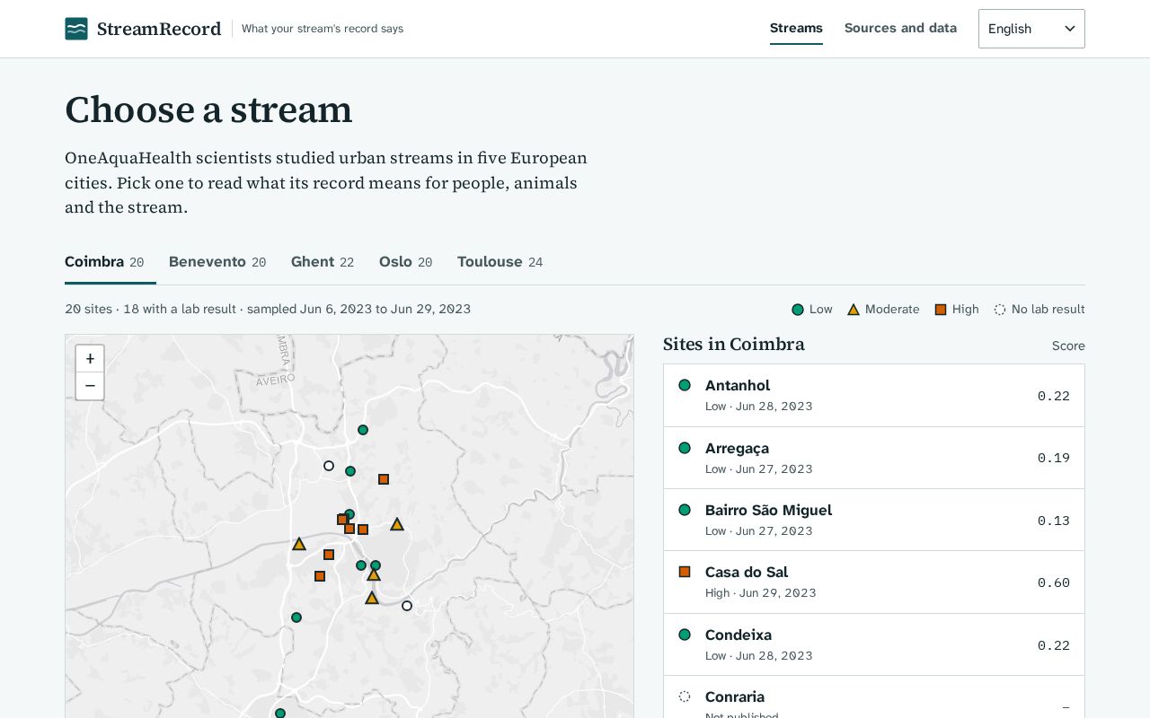
Task: Open the English language dropdown
Action: pos(1031,29)
